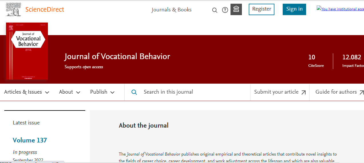
Task: Click the ScienceDirect brand text link
Action: tap(45, 9)
